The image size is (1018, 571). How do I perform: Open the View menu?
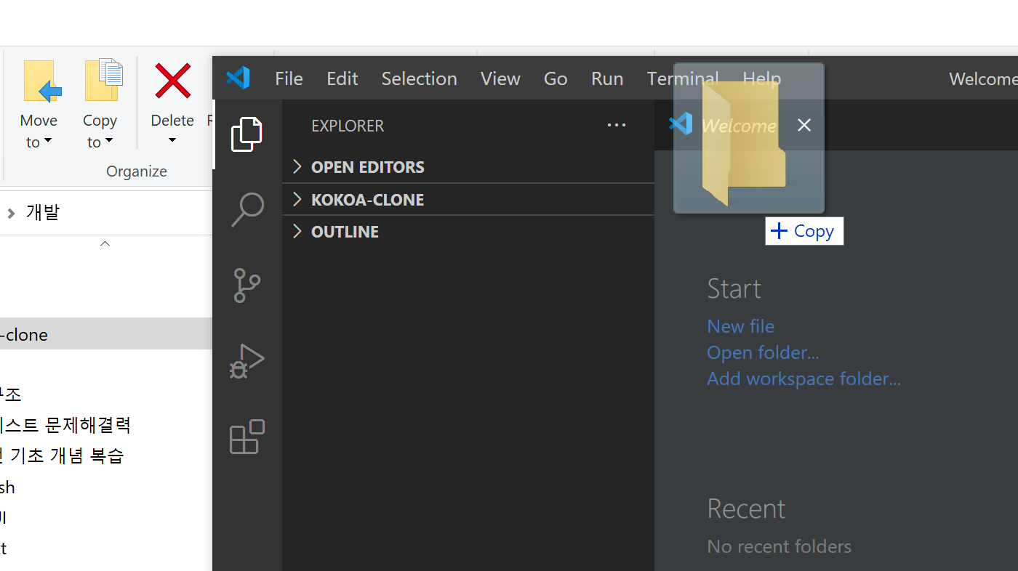pos(500,78)
